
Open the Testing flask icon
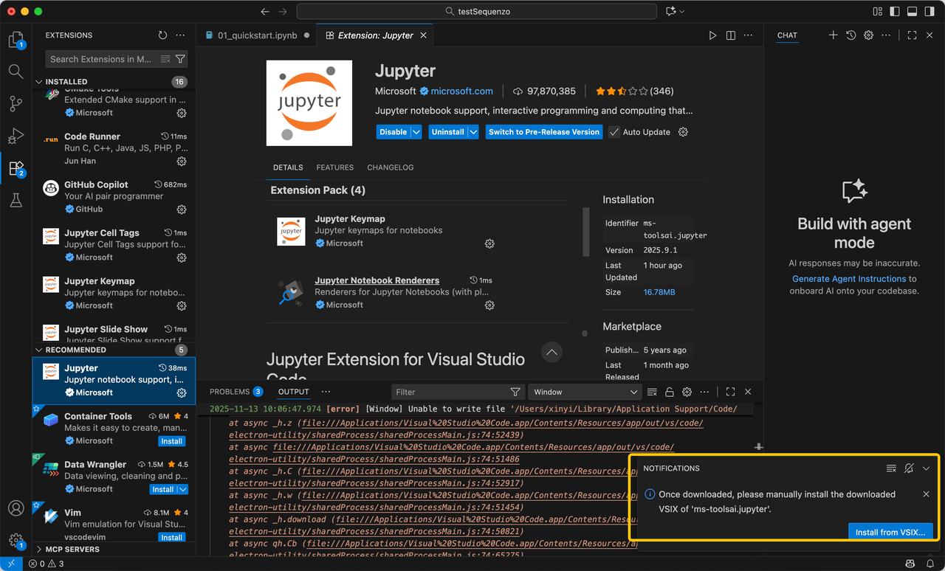pyautogui.click(x=16, y=200)
